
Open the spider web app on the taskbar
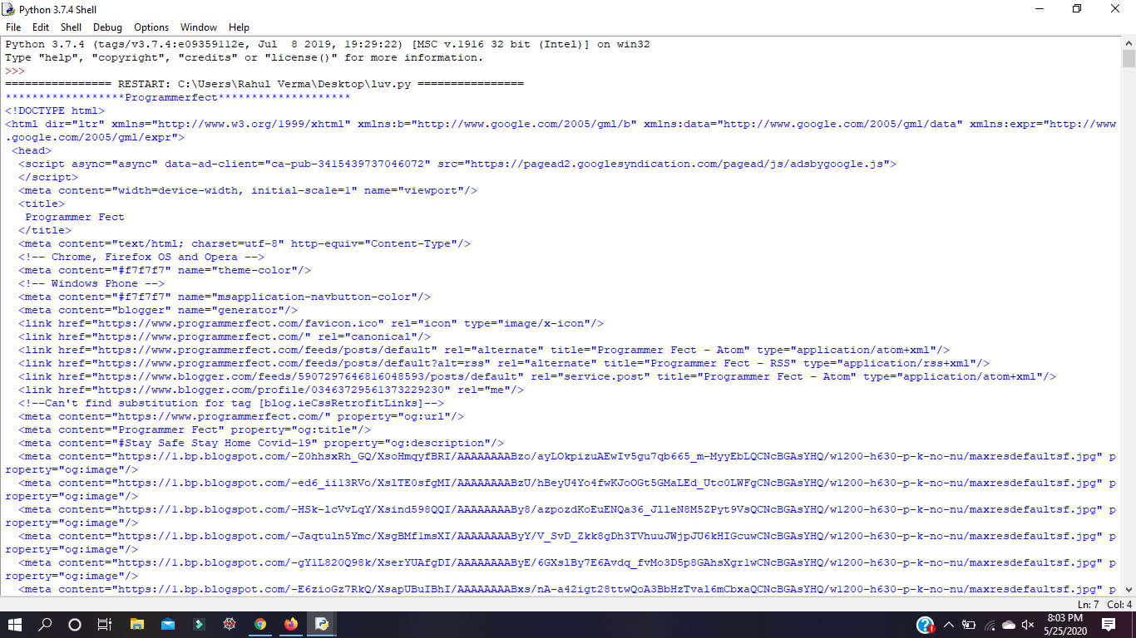pyautogui.click(x=230, y=625)
